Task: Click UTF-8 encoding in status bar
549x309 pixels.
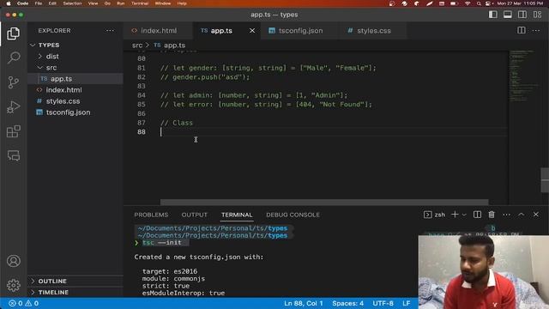Action: [x=383, y=303]
